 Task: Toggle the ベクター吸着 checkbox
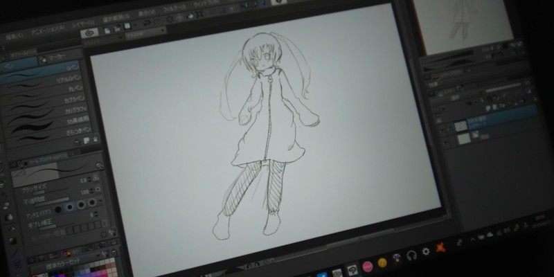[34, 239]
